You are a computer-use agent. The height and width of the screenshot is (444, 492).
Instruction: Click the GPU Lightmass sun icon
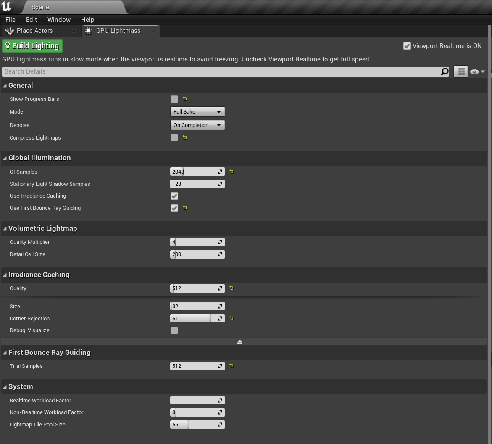[x=89, y=31]
